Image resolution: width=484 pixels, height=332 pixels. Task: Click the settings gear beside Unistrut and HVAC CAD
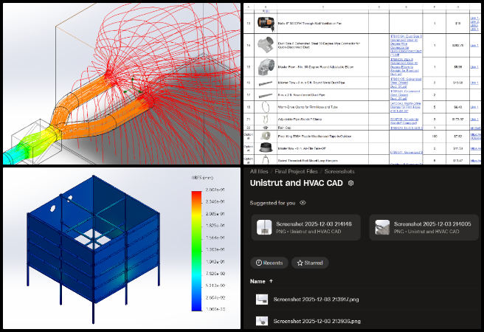click(x=351, y=183)
